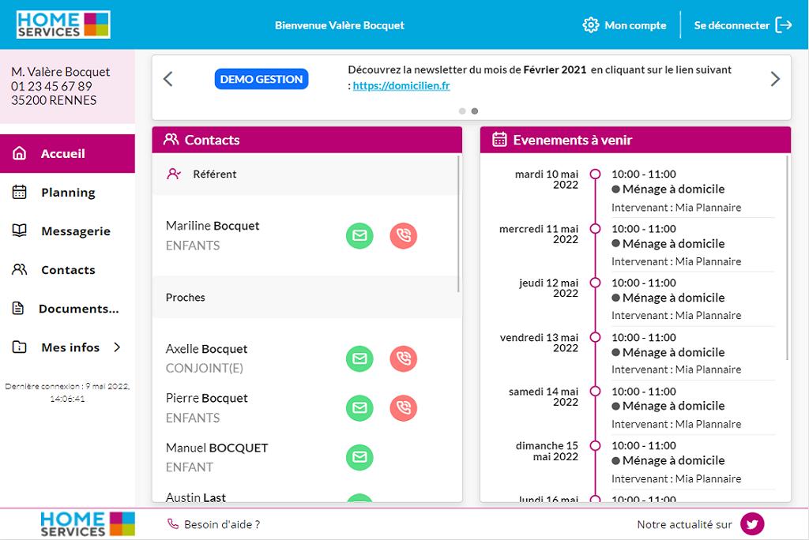Open the Mes infos menu item
The height and width of the screenshot is (540, 809).
point(68,347)
